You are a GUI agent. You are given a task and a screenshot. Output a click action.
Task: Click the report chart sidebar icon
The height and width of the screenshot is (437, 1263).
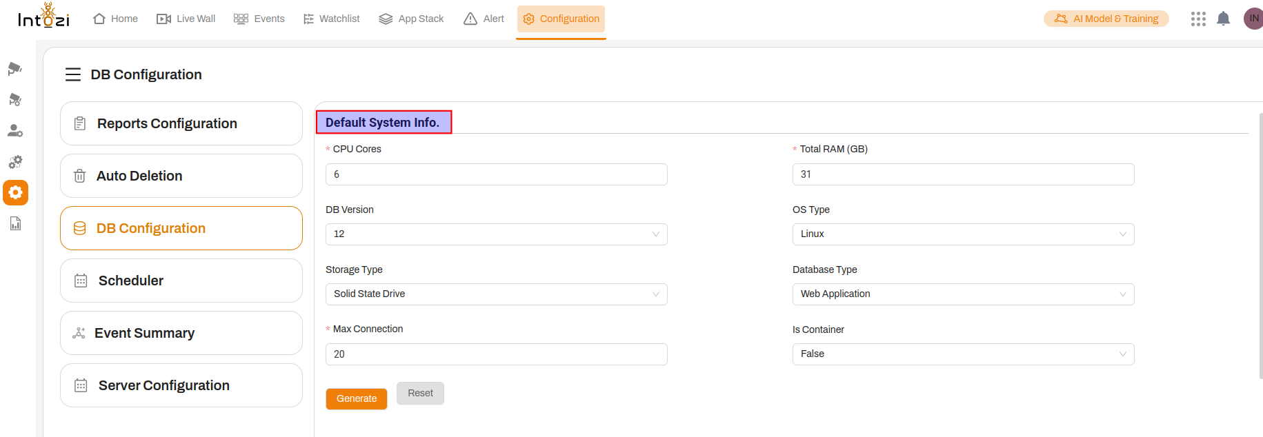15,223
